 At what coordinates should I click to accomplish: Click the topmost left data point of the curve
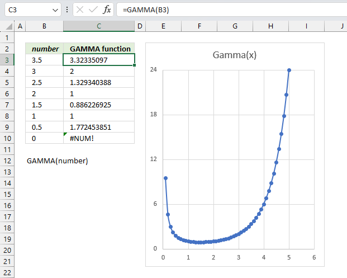pos(165,178)
